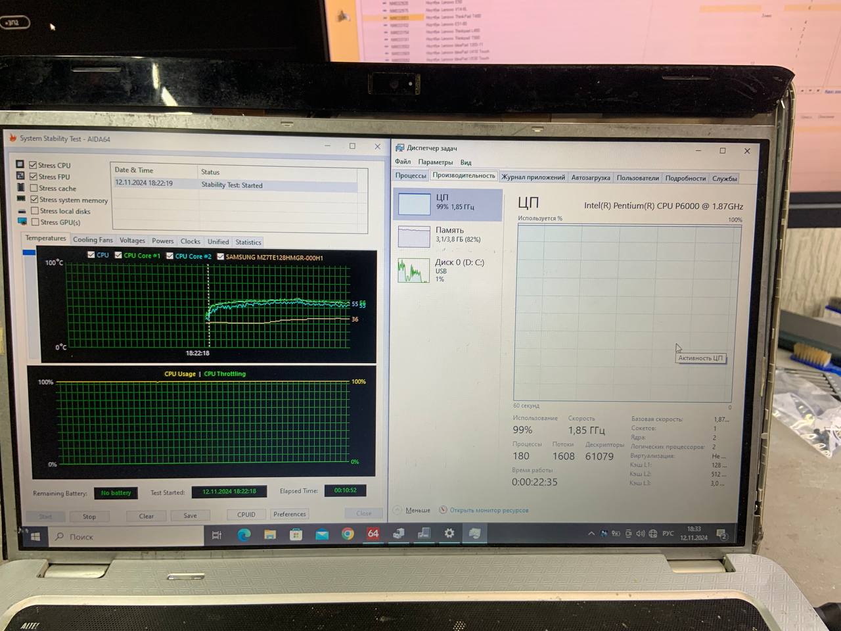Enable the Stress local disks checkbox
Viewport: 841px width, 631px height.
tap(35, 211)
